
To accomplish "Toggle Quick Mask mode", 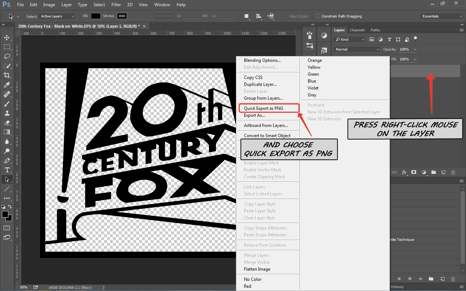I will click(x=7, y=228).
